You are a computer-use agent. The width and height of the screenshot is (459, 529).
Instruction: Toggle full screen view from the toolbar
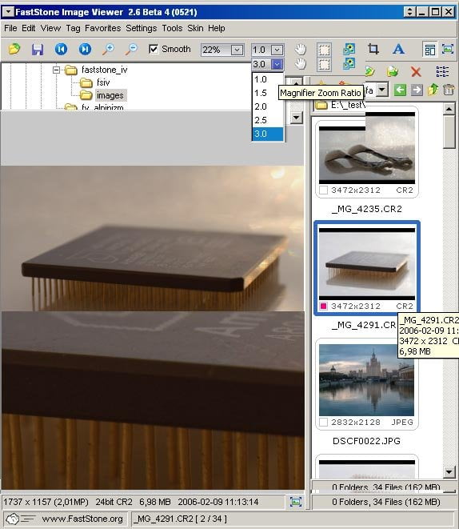tap(448, 50)
